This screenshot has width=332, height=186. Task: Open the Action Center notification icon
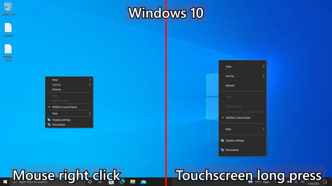pyautogui.click(x=325, y=182)
